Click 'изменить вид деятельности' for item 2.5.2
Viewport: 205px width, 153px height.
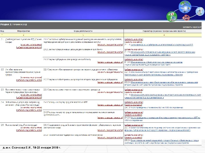pos(110,138)
